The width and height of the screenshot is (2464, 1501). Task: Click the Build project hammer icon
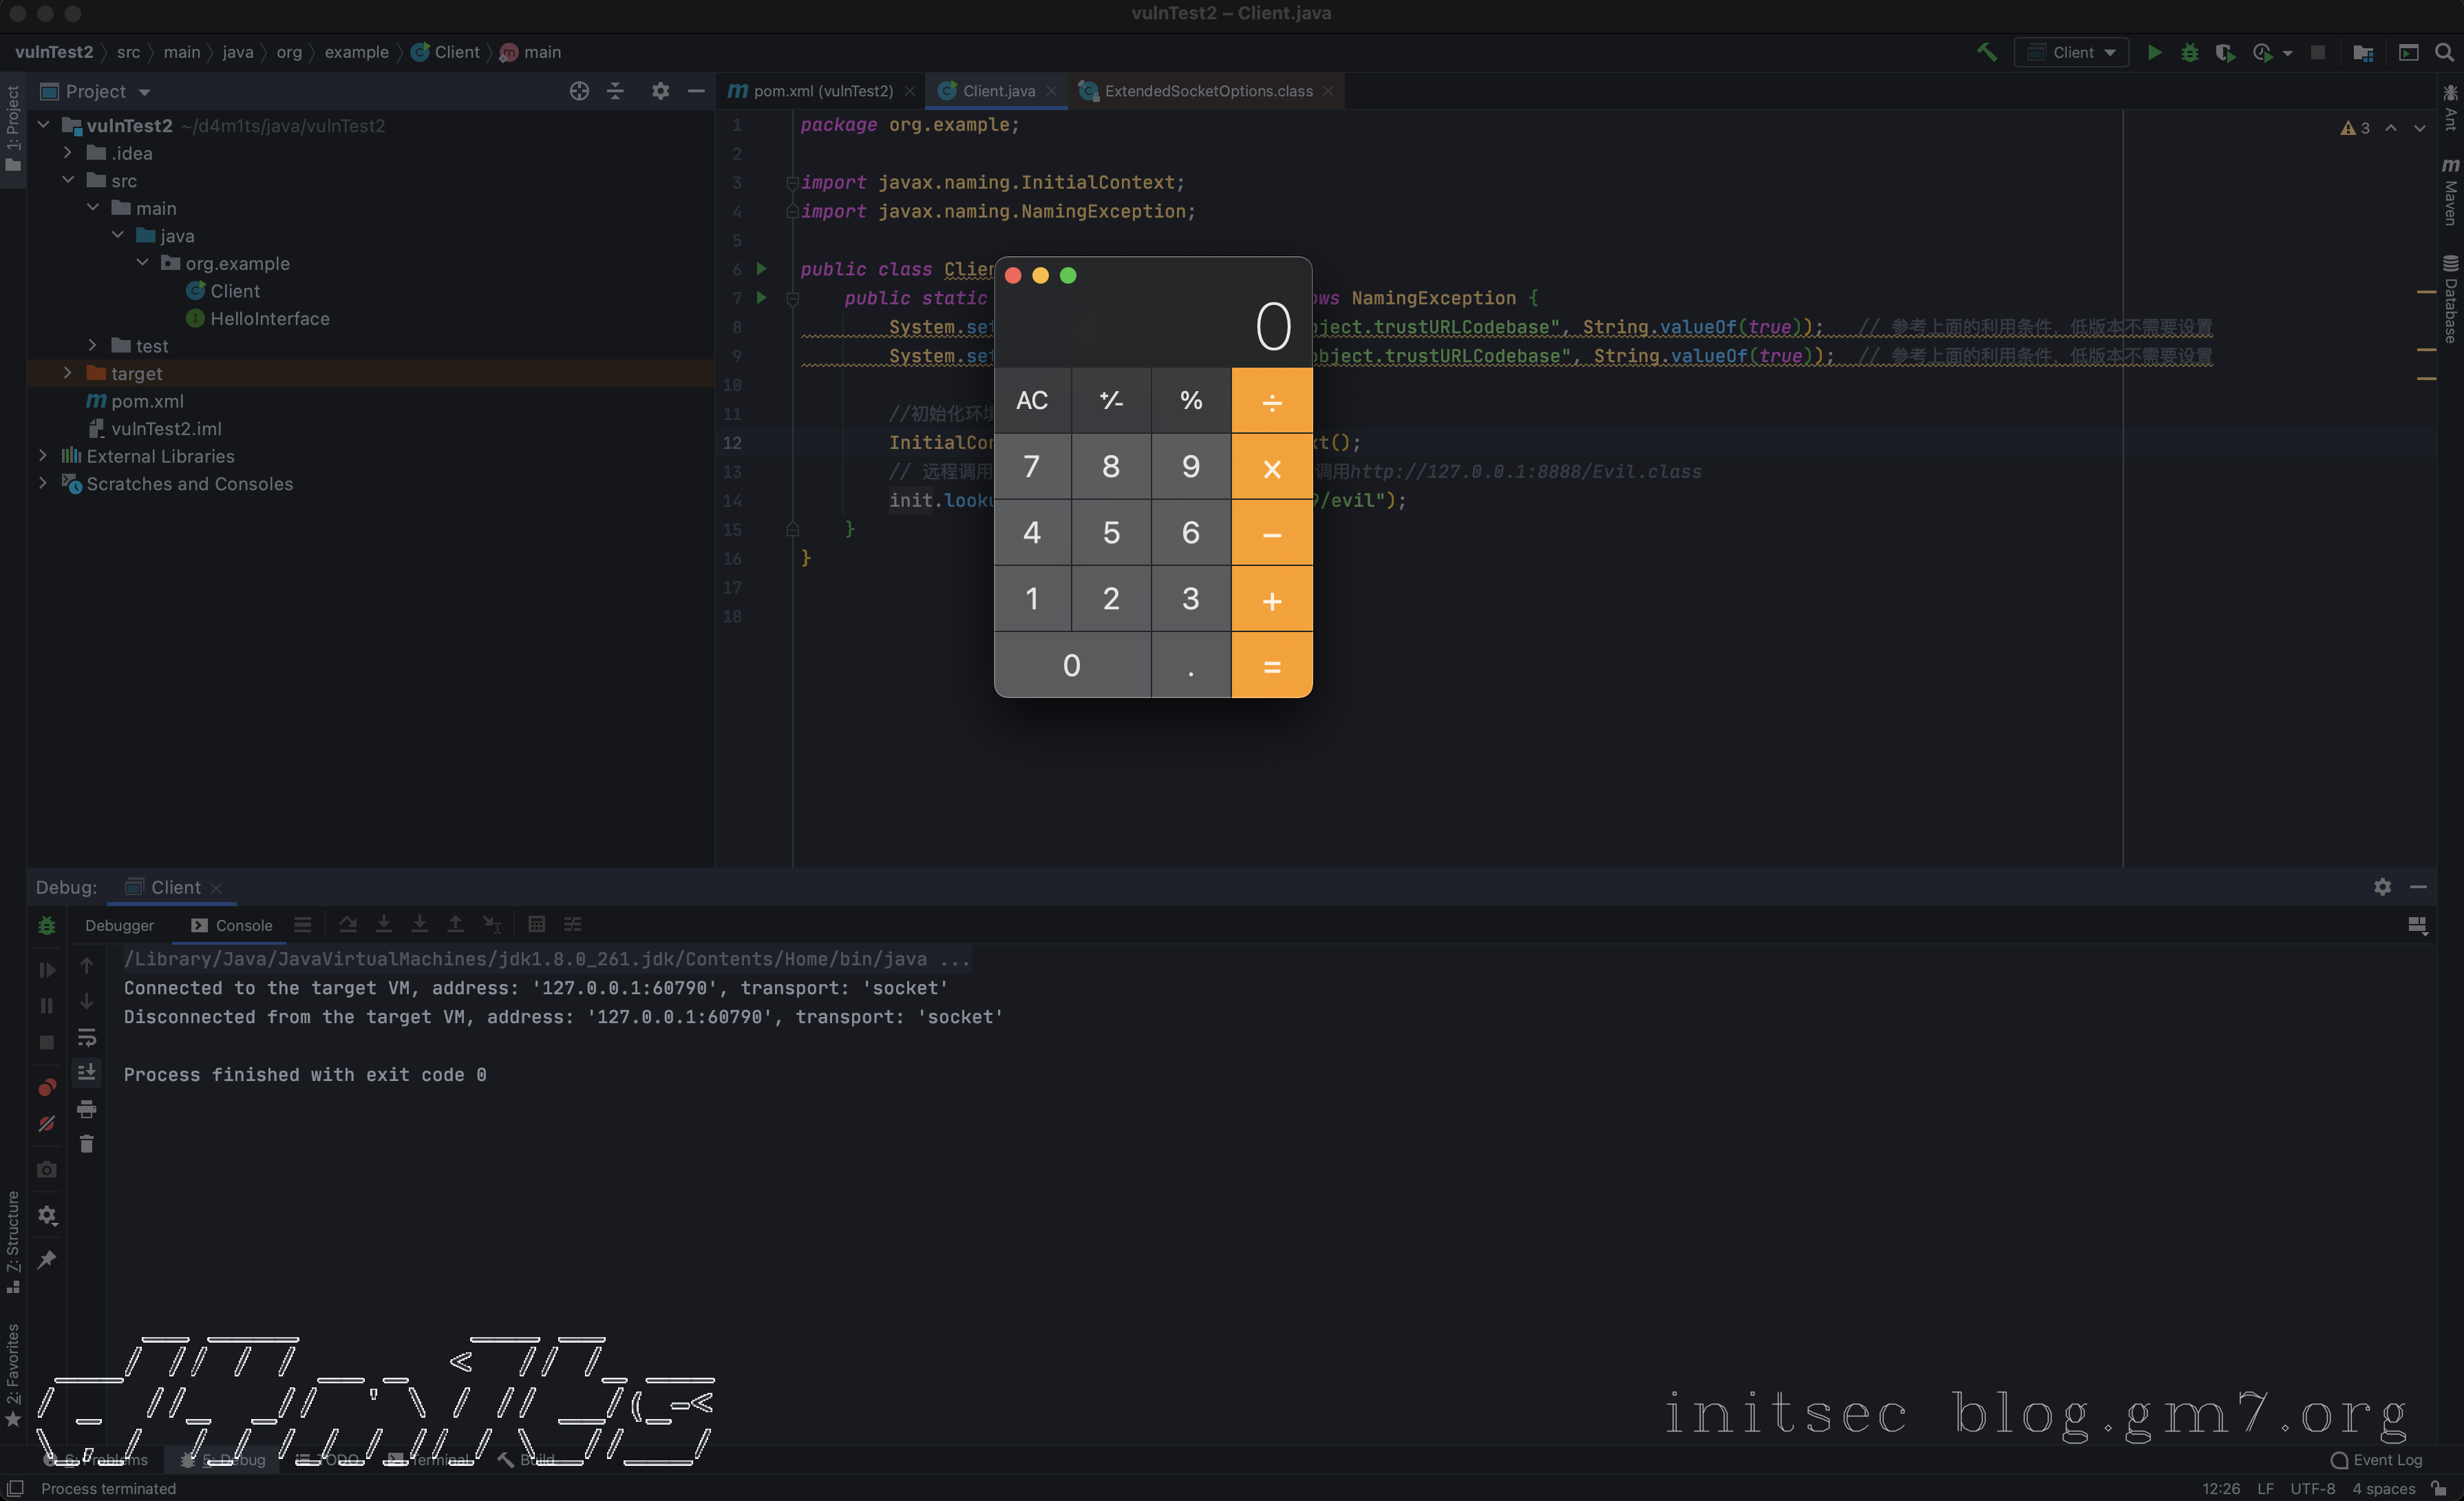(x=1986, y=52)
